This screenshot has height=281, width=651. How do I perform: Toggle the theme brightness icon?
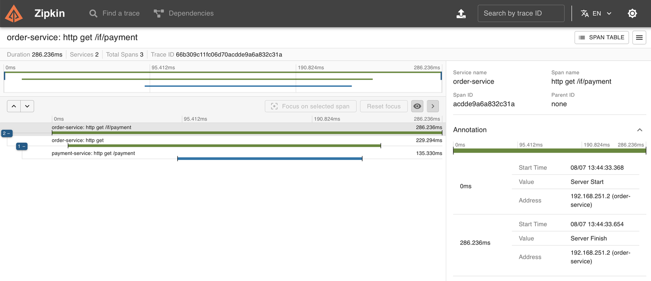pyautogui.click(x=632, y=14)
